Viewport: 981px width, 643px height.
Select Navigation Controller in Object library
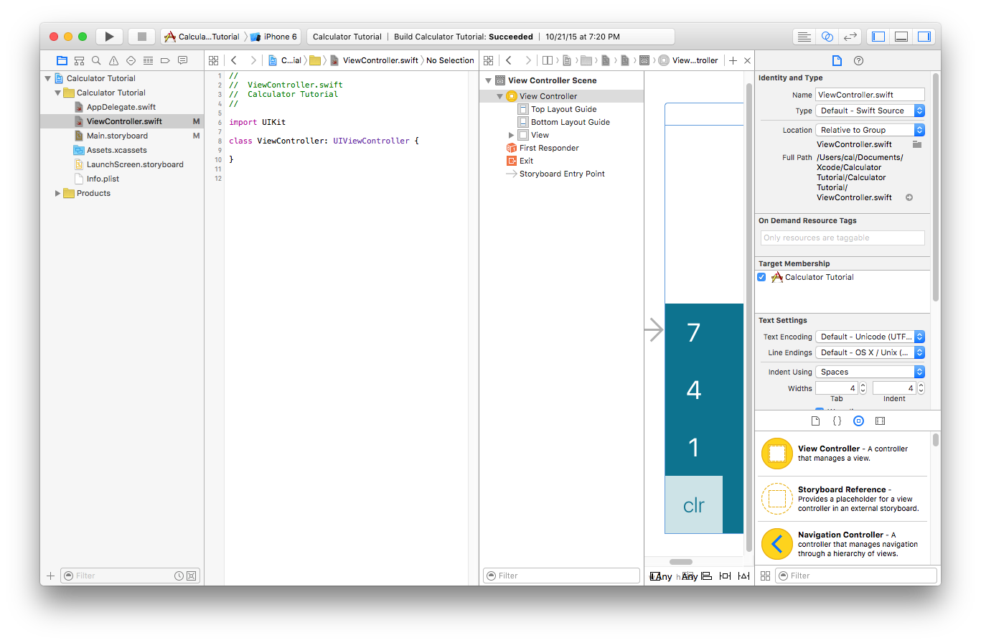[841, 544]
